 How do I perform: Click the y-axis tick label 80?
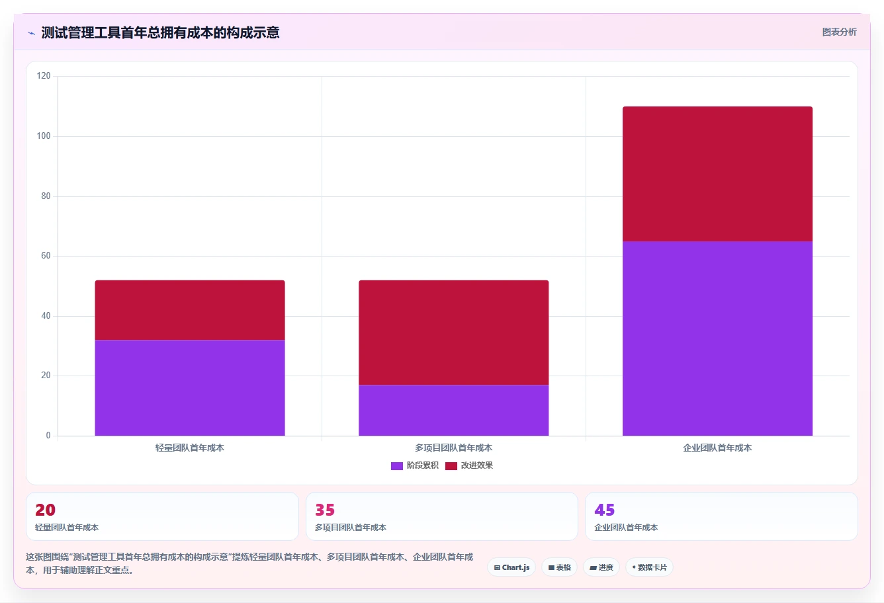46,196
